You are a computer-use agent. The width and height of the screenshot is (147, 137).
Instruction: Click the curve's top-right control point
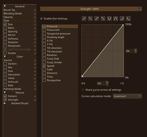[123, 25]
